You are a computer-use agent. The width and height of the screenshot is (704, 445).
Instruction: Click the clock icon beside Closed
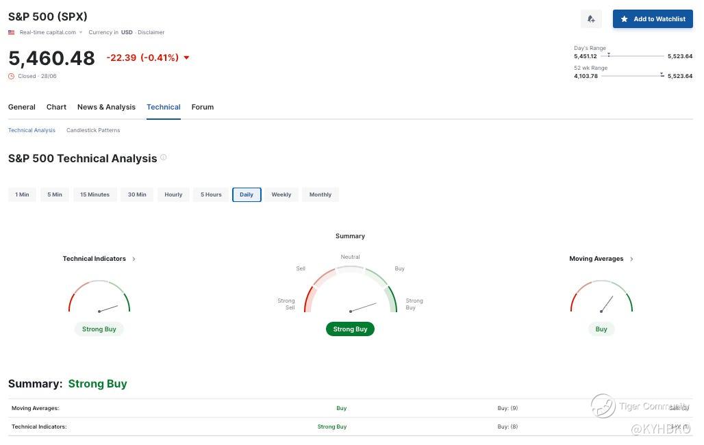click(x=11, y=77)
